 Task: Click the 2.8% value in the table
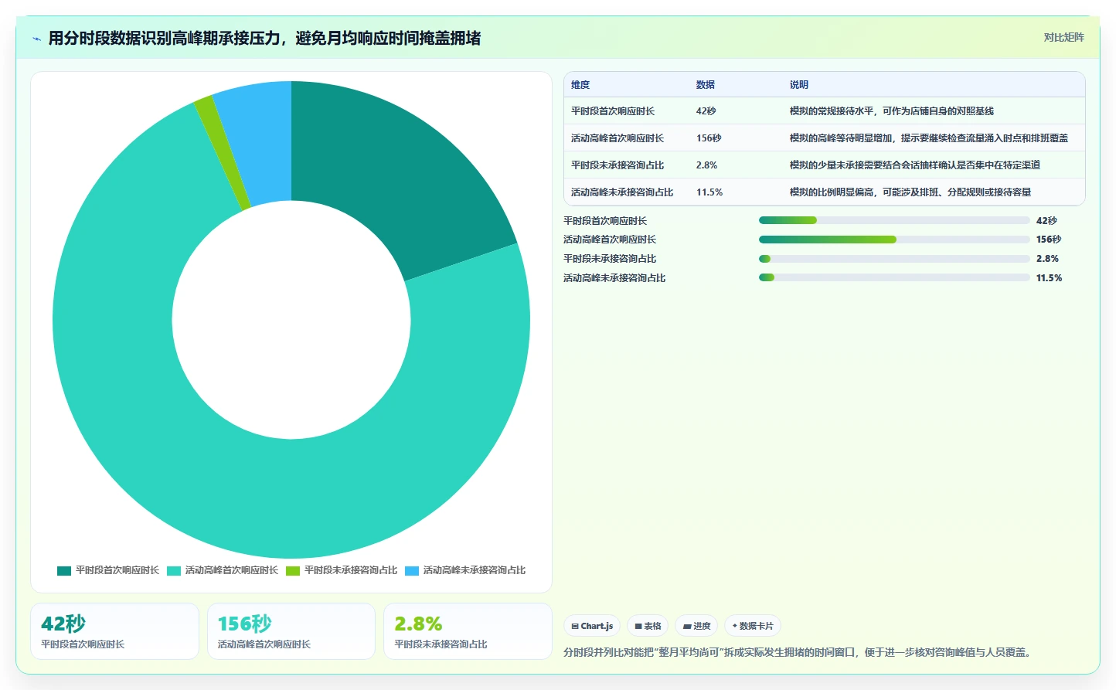[707, 165]
